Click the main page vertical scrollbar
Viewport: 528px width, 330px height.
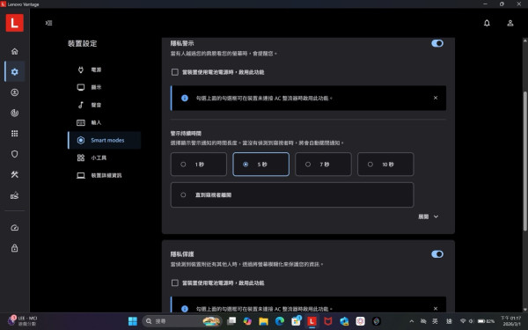(x=525, y=161)
